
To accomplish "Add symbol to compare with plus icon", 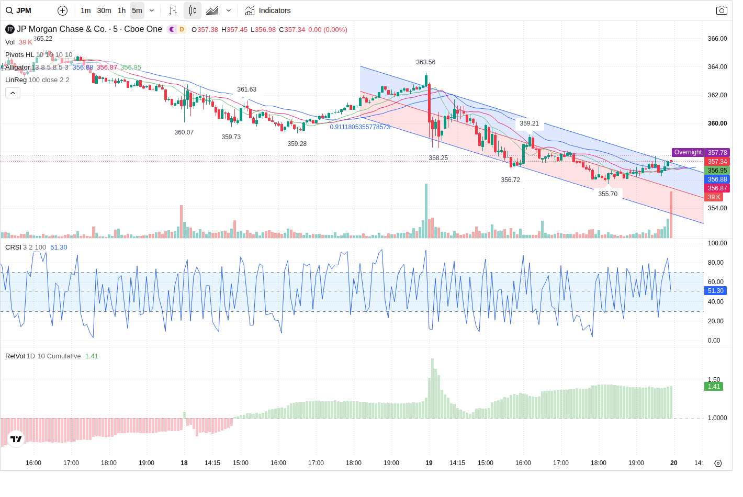I will pyautogui.click(x=62, y=10).
